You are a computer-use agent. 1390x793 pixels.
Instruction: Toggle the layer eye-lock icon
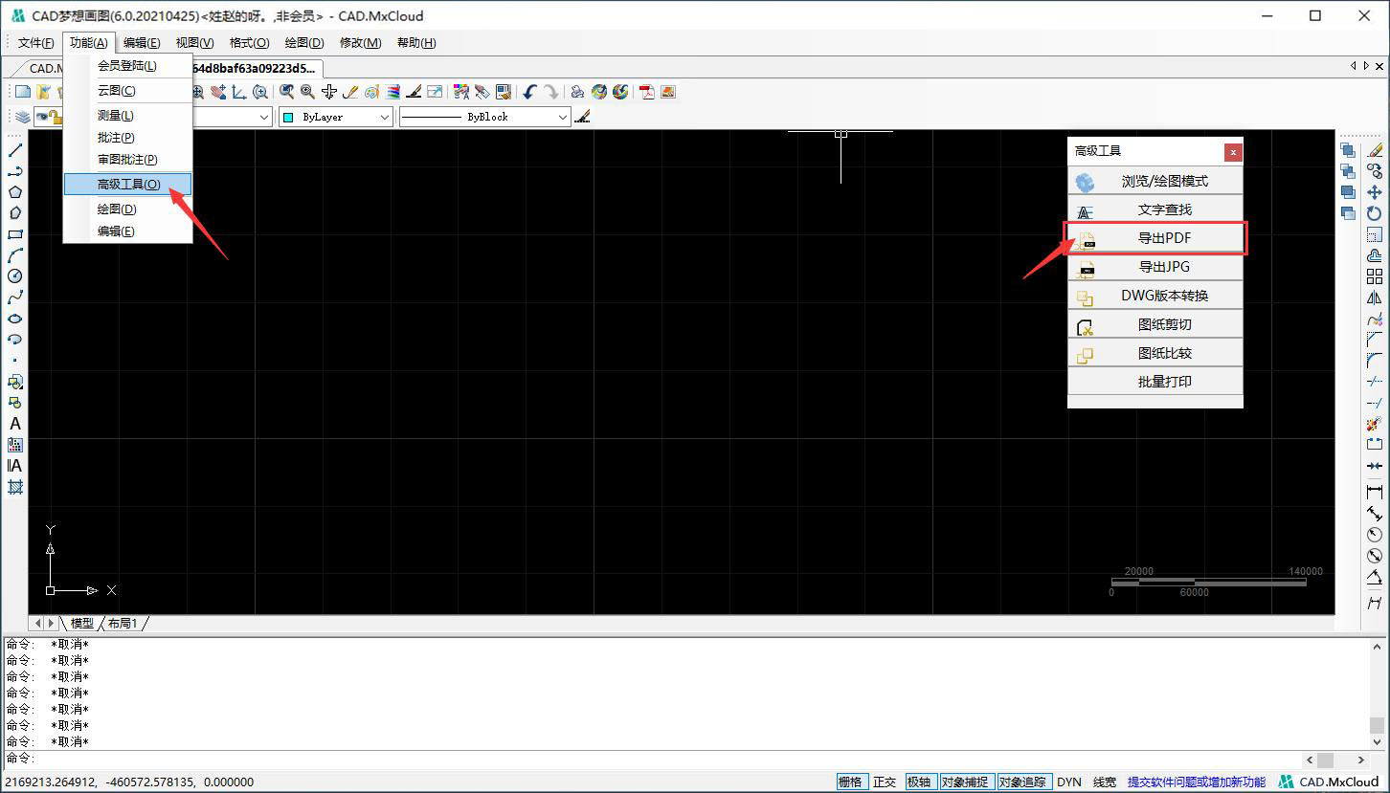[49, 117]
